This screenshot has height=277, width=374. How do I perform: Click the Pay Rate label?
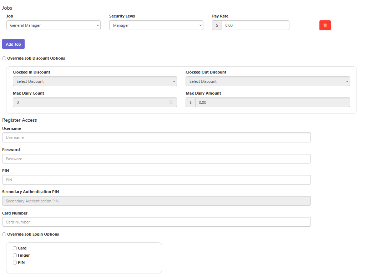(x=220, y=16)
